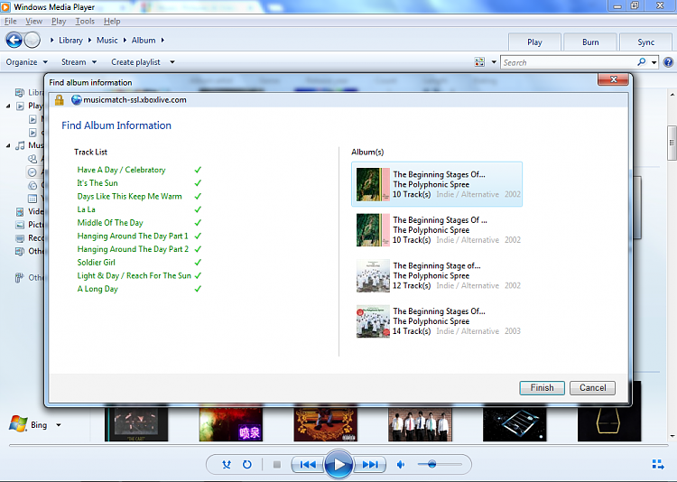Select the Other Libraries icon in the sidebar
677x482 pixels.
(x=20, y=251)
